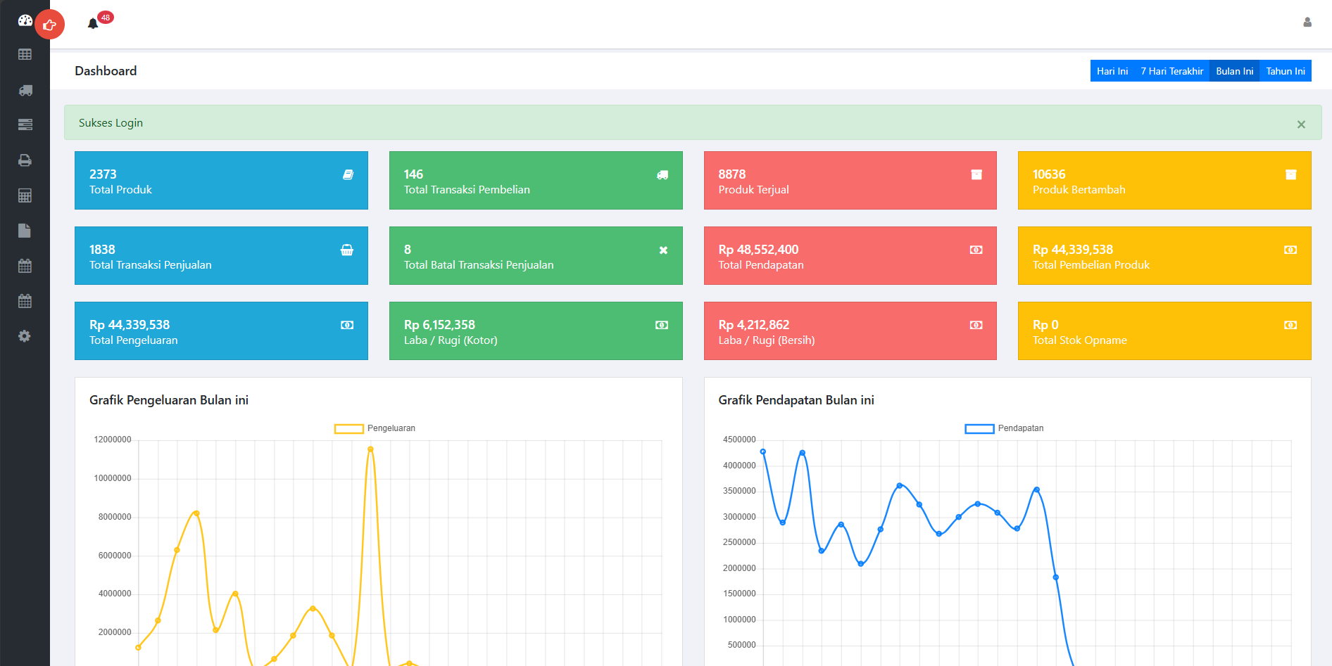This screenshot has width=1332, height=666.
Task: Switch to the 7 Hari Terakhir range
Action: (x=1172, y=71)
